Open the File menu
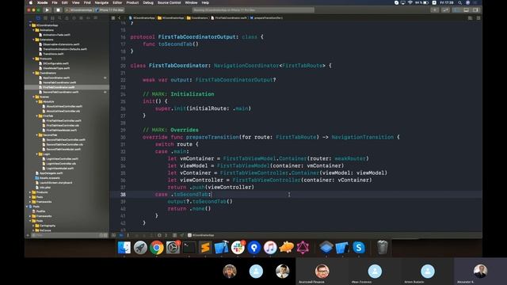 [x=55, y=2]
